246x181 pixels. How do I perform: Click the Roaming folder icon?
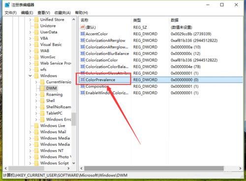click(42, 95)
